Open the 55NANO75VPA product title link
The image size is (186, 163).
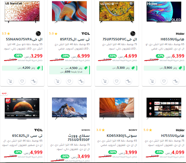tap(24, 39)
